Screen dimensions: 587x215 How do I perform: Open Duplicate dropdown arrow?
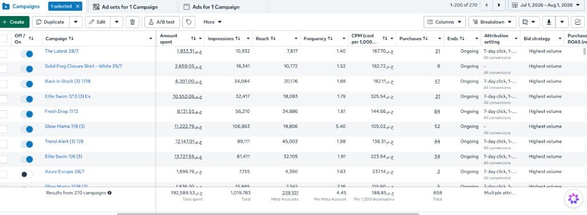point(76,22)
